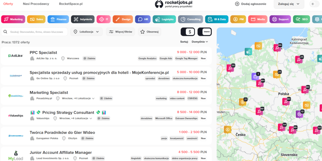Click Dodaj ogłoszenie button

click(x=251, y=4)
